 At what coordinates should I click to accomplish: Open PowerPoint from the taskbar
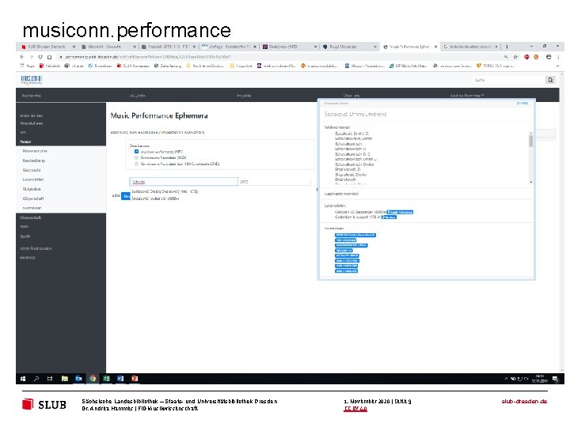pos(135,379)
